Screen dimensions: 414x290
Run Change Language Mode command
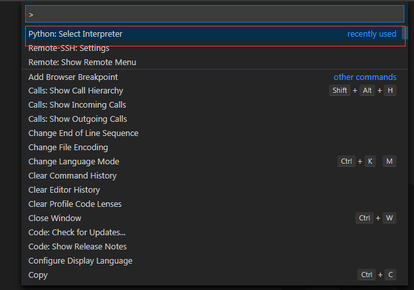pos(214,162)
